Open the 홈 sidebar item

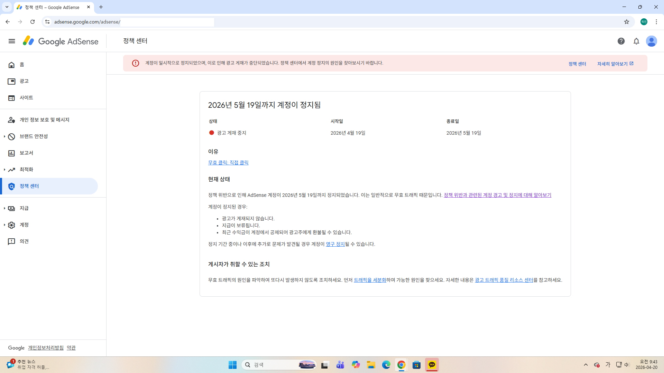coord(21,65)
